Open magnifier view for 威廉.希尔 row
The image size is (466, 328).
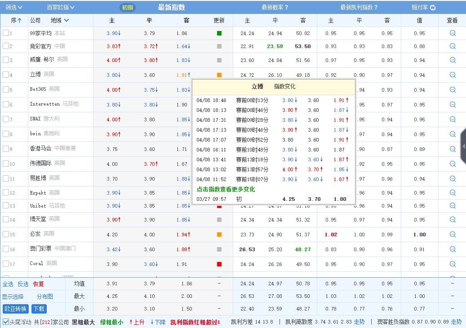[x=453, y=60]
